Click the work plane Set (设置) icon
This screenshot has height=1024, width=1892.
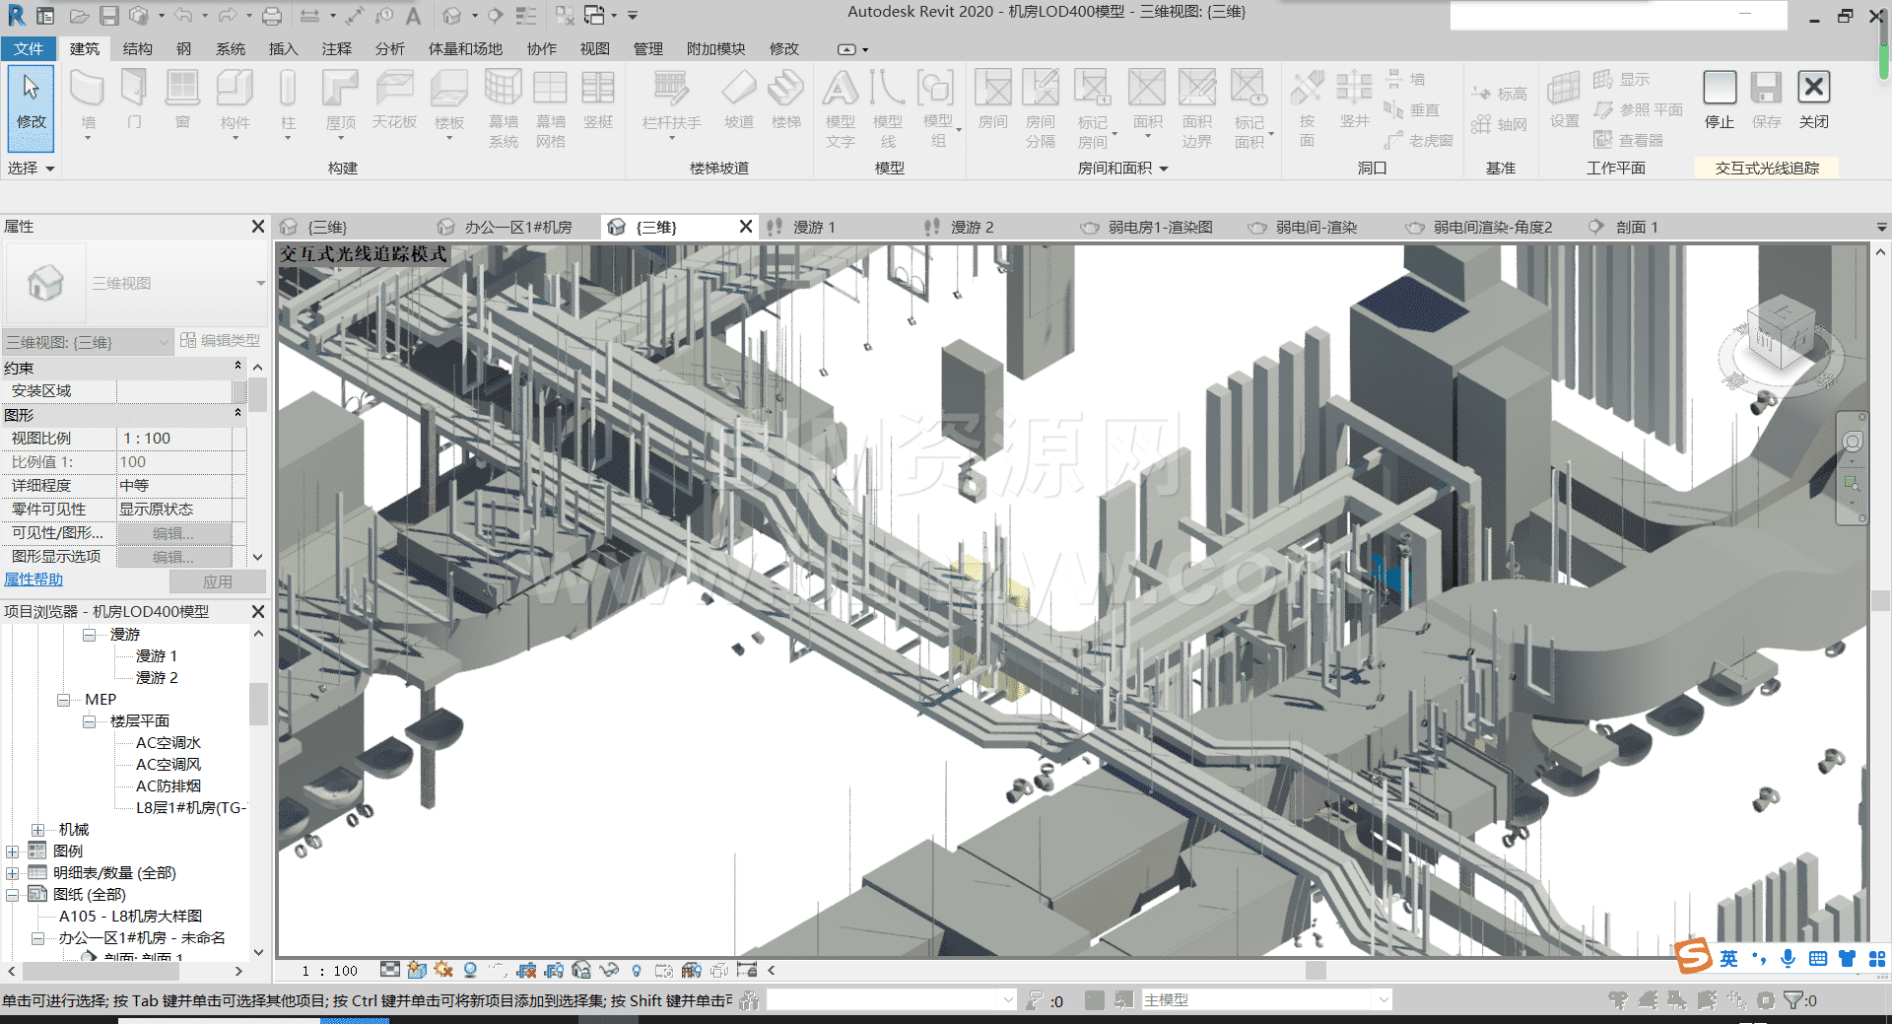click(x=1564, y=100)
